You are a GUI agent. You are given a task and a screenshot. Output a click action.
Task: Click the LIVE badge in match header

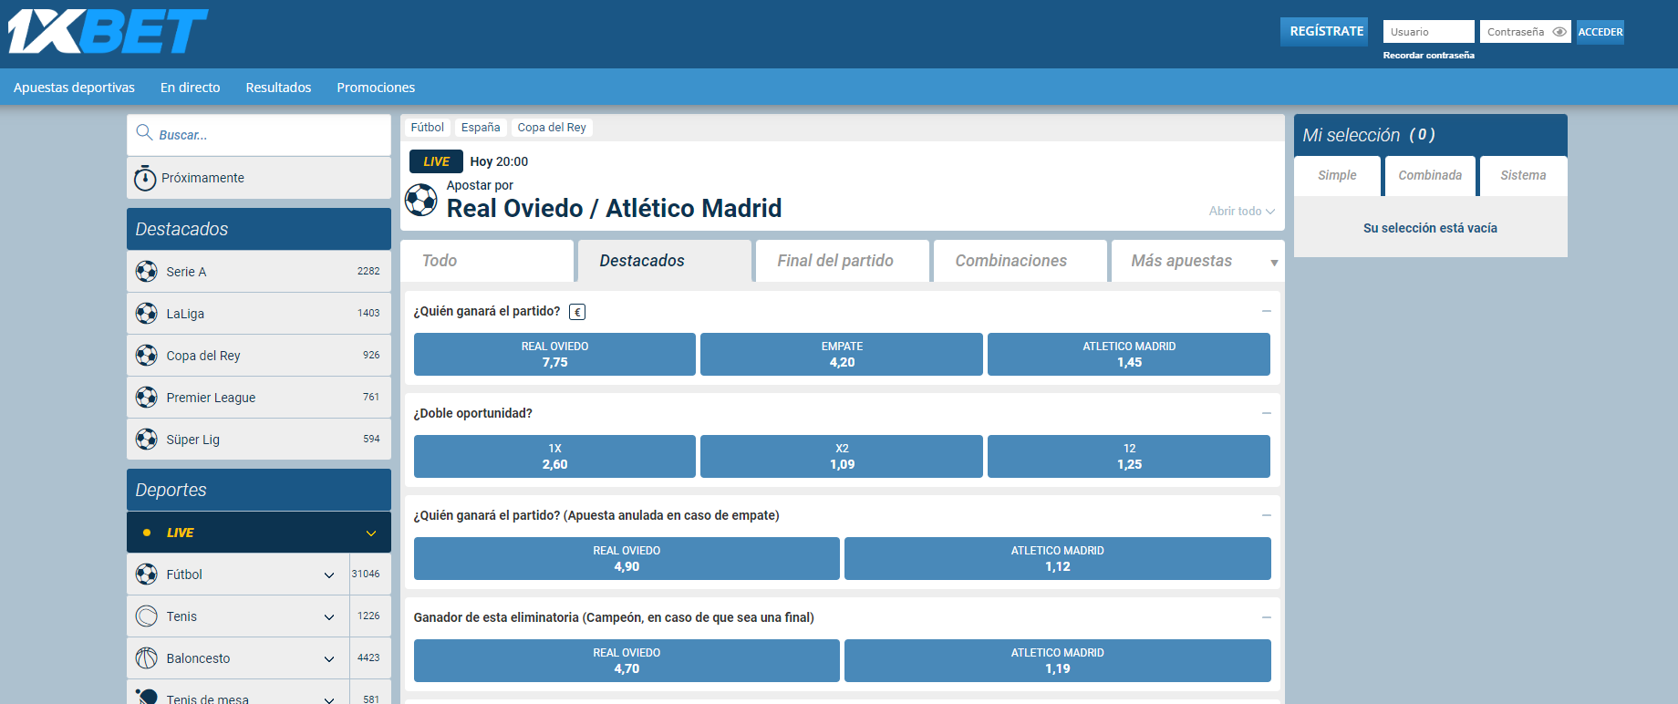click(x=436, y=161)
